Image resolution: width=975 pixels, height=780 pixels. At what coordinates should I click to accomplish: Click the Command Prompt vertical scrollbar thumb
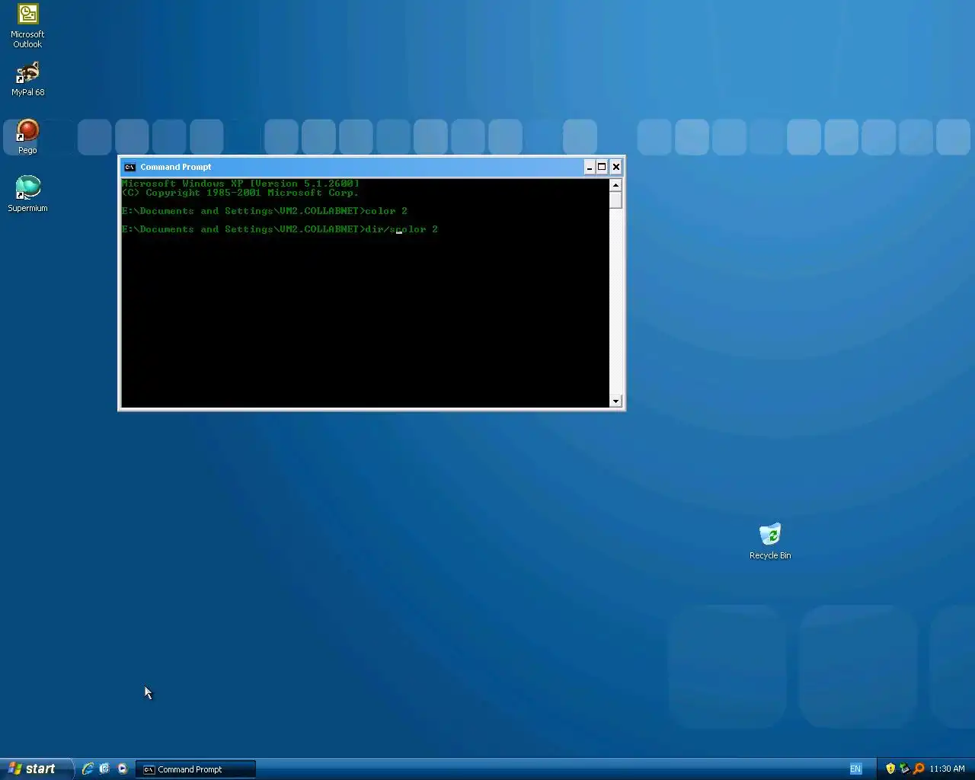click(x=615, y=200)
